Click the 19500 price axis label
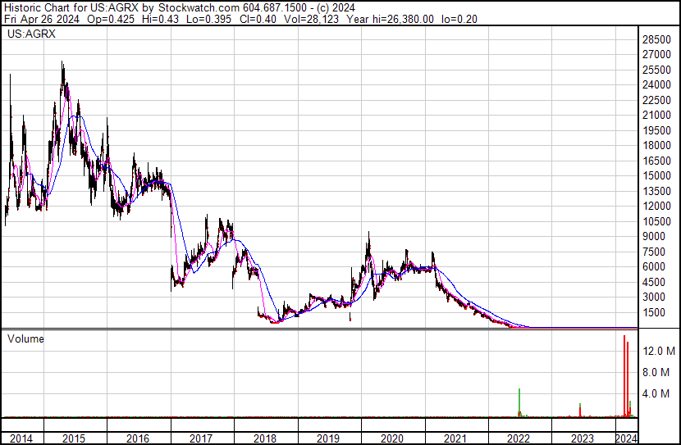The height and width of the screenshot is (445, 681). tap(656, 130)
